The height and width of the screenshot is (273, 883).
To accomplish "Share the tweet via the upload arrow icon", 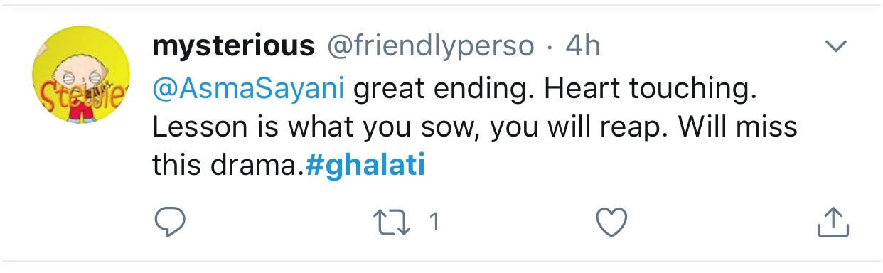I will click(833, 222).
